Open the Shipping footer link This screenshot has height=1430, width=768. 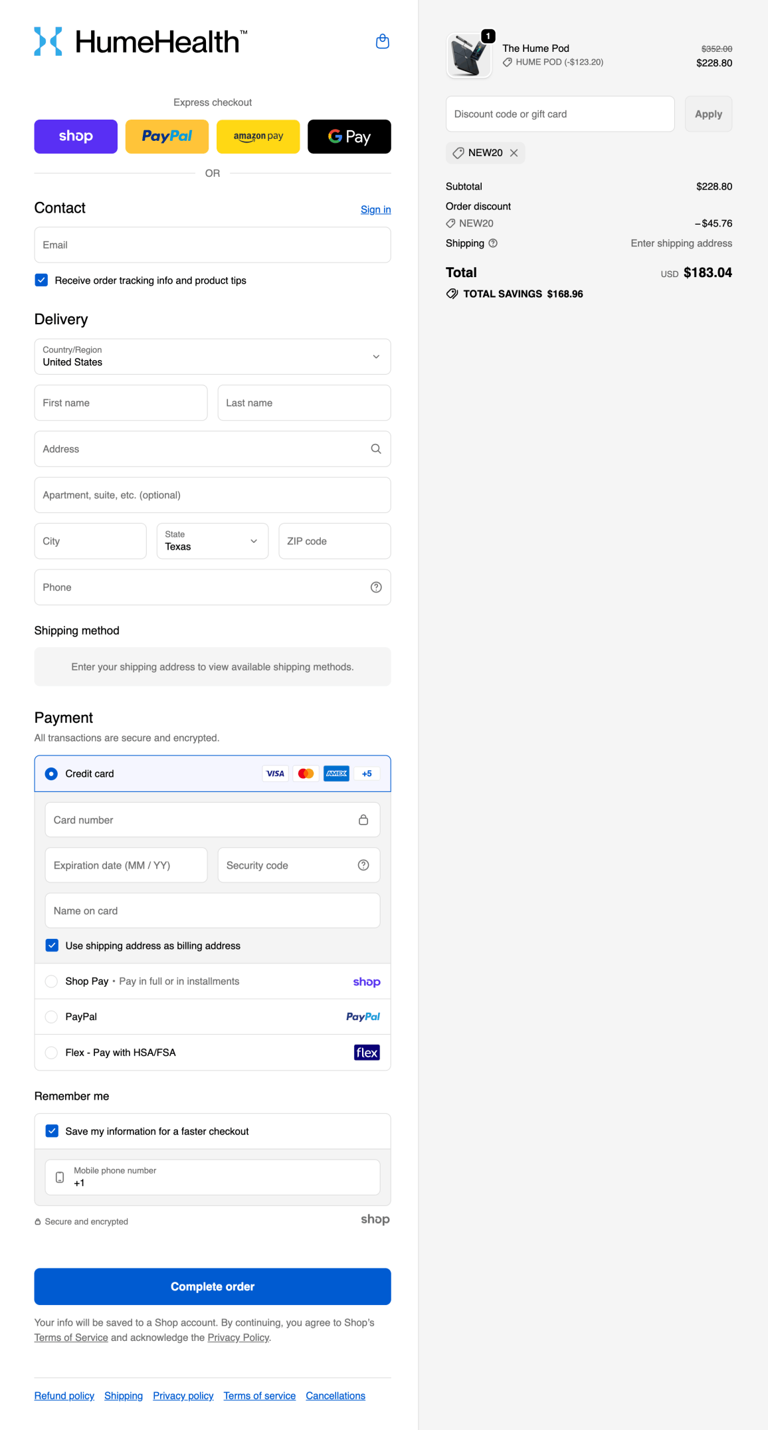coord(124,1395)
